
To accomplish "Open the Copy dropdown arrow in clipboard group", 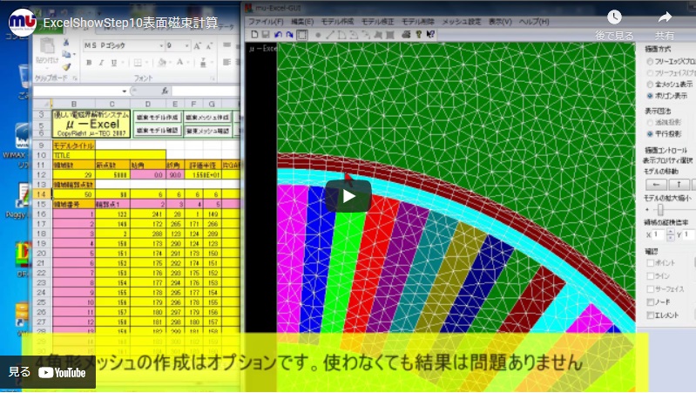I will click(x=74, y=54).
